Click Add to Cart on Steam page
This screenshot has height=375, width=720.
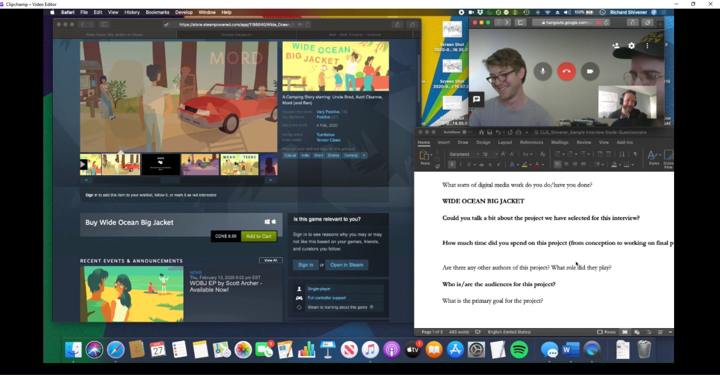(x=259, y=236)
